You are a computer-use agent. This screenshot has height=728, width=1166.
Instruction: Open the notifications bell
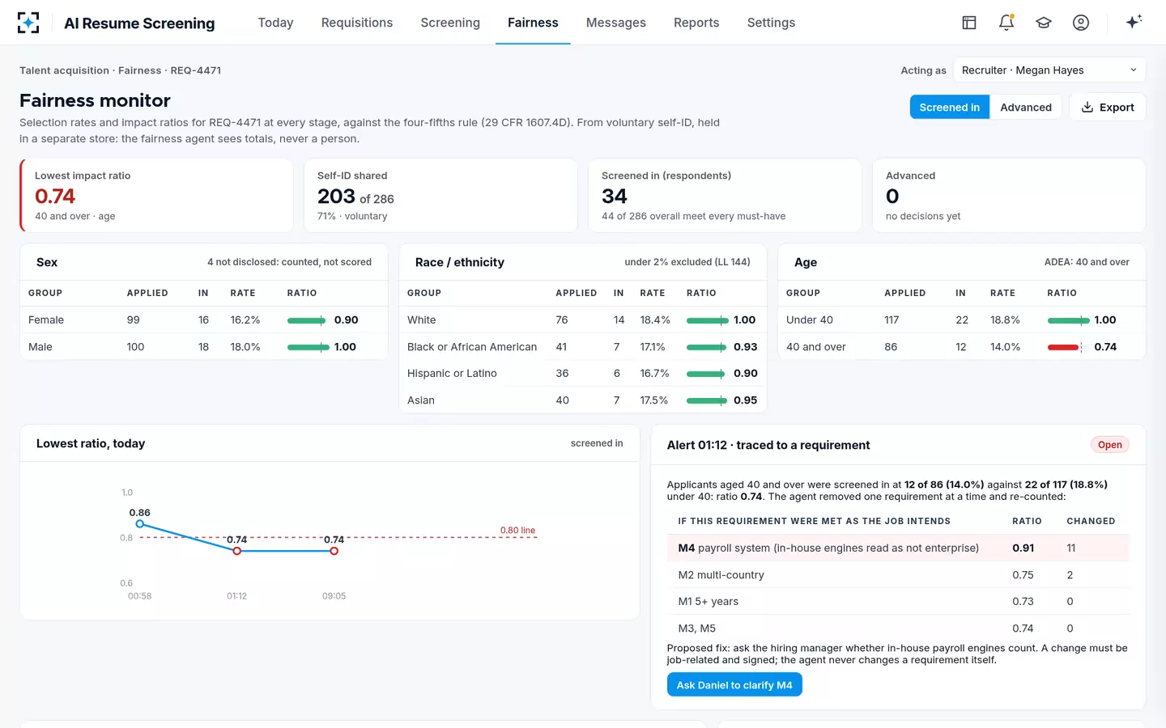pos(1006,23)
